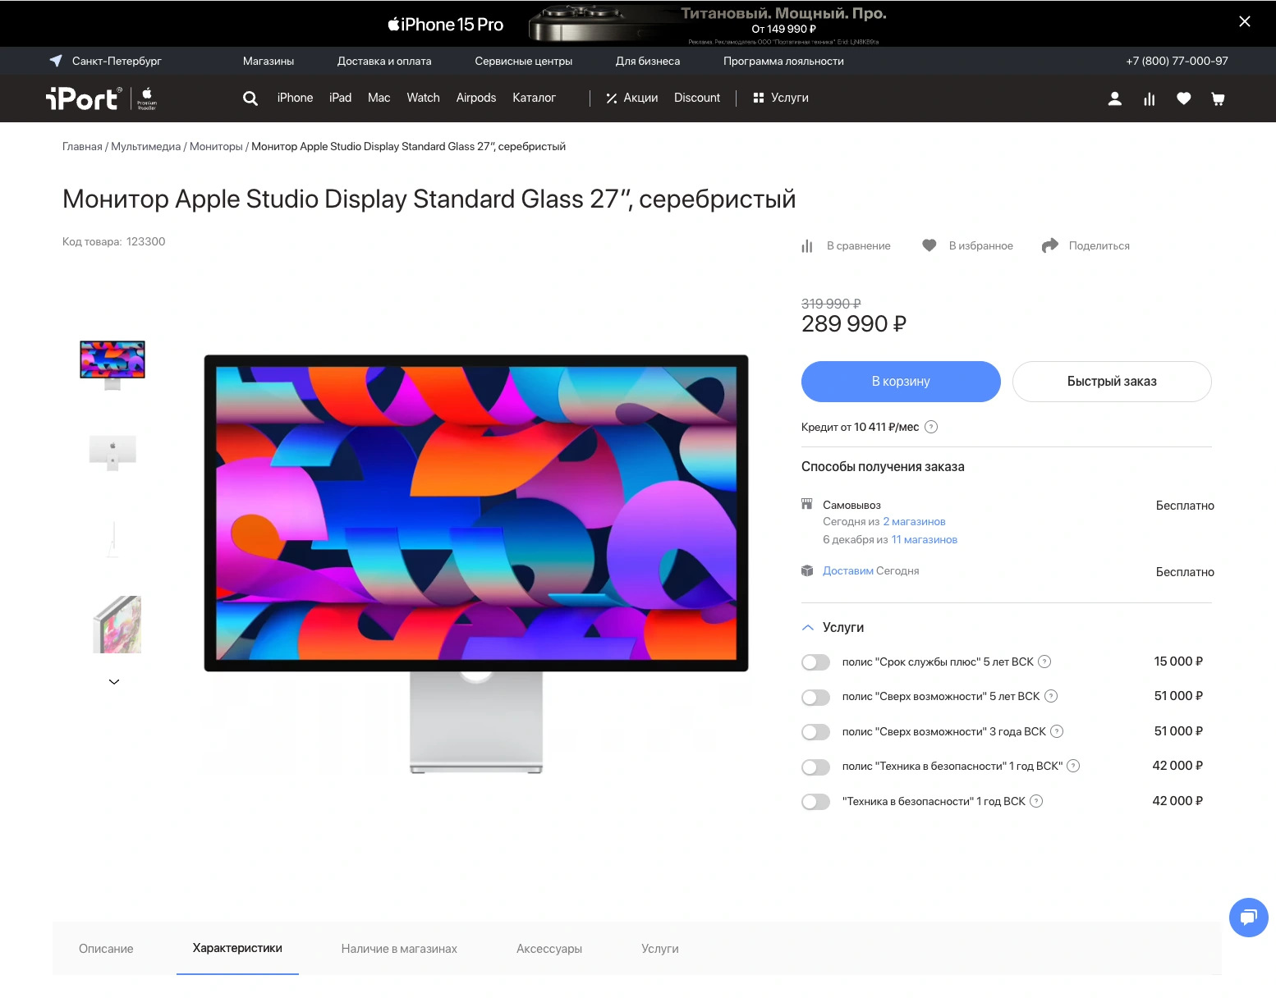1276x998 pixels.
Task: Add monitor to cart with В корзину
Action: (901, 382)
